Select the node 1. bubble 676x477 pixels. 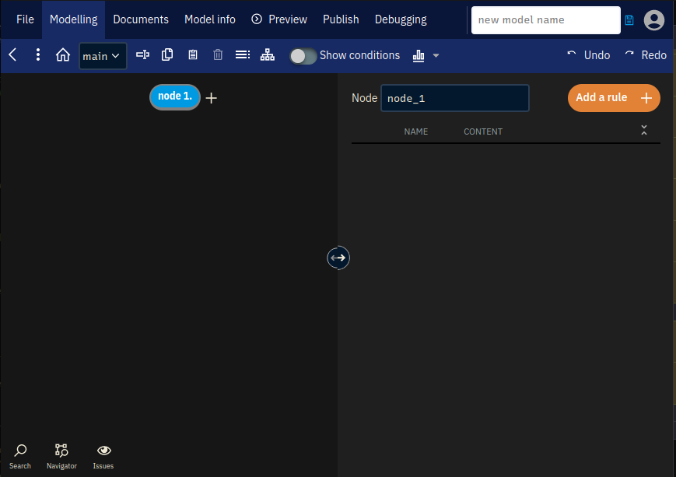tap(175, 96)
